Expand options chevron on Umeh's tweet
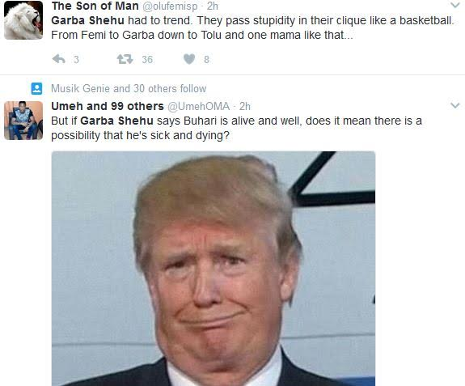 click(x=455, y=105)
